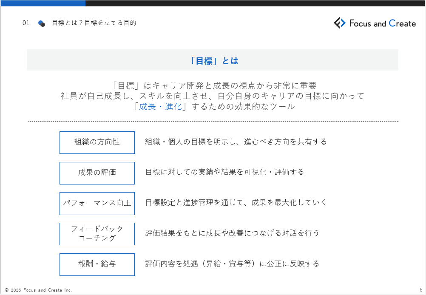Click the dotted divider line

[x=213, y=122]
